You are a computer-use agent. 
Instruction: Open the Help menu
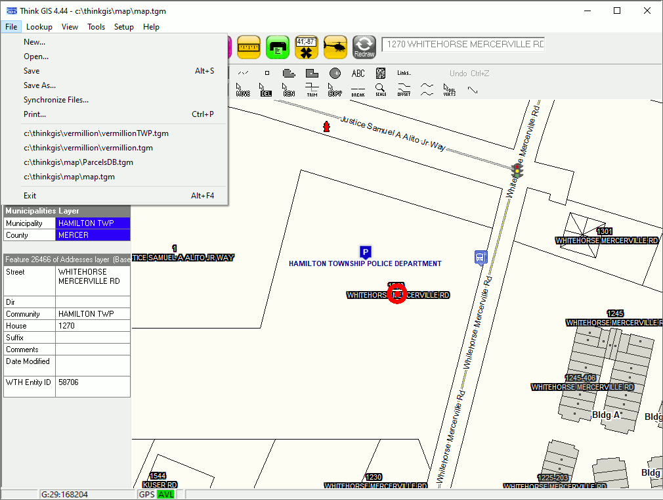coord(151,27)
